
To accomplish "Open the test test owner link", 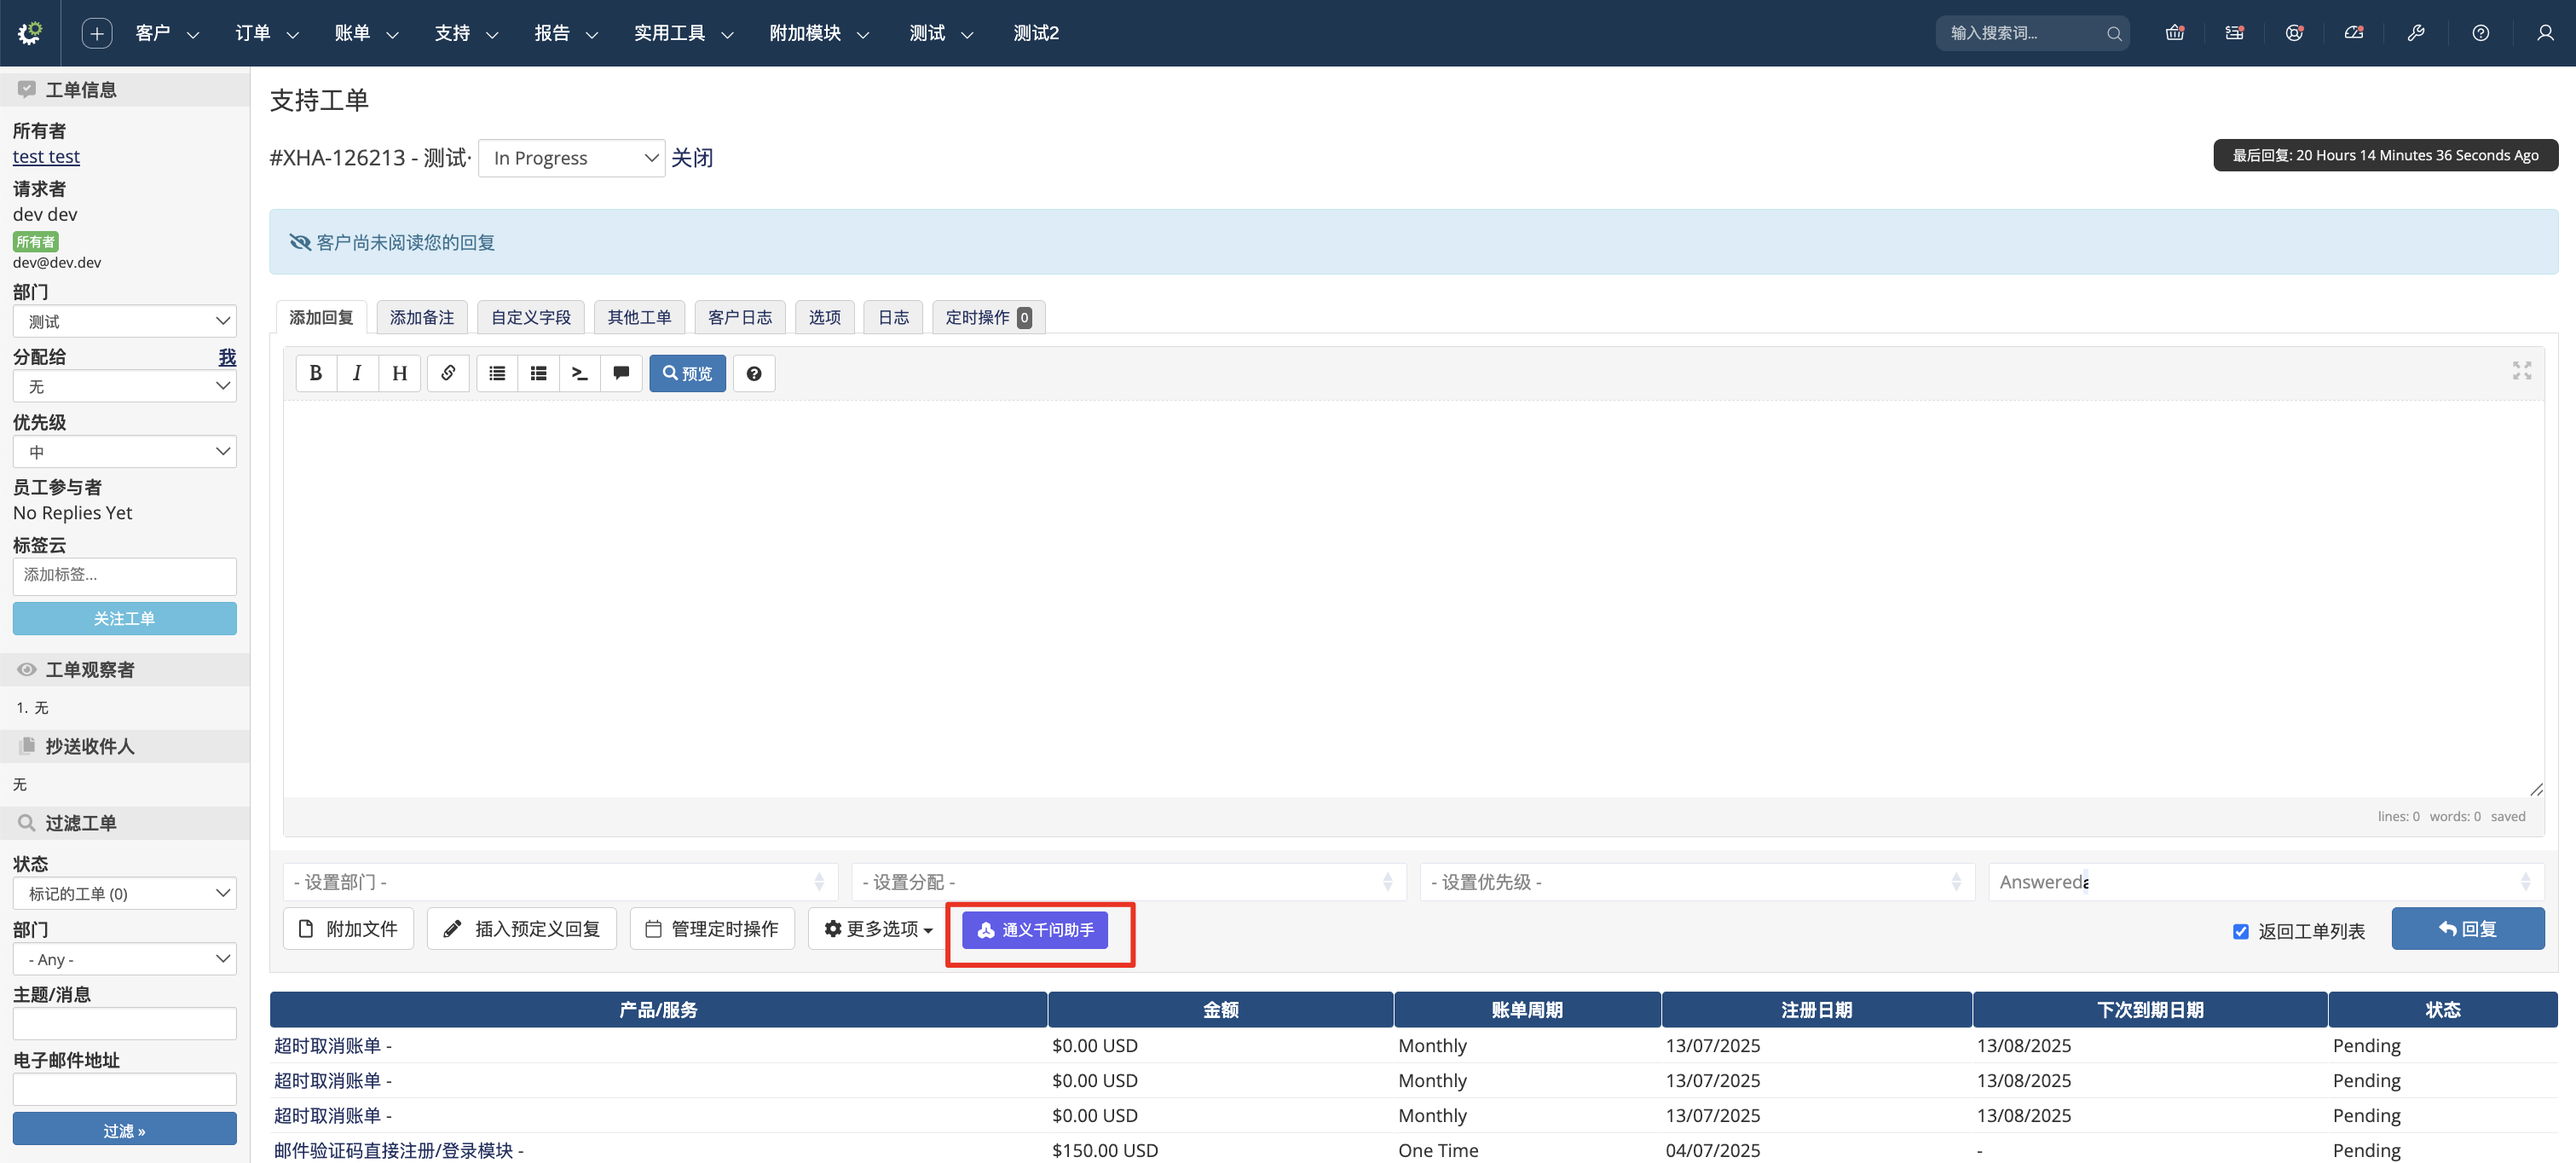I will pos(46,157).
